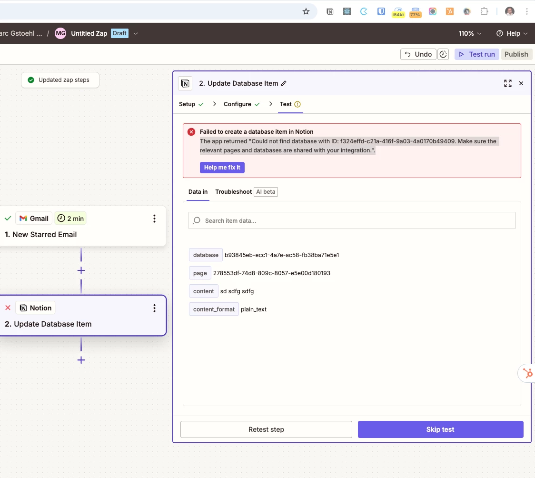Open 110% zoom level dropdown
The image size is (535, 478).
[x=470, y=33]
